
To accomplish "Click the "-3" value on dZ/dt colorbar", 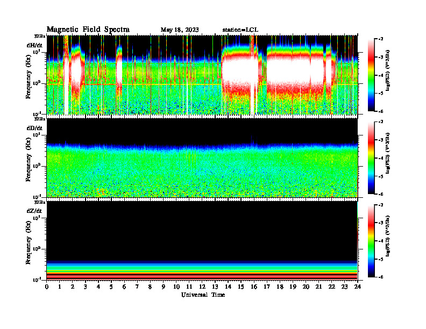I will (x=381, y=223).
